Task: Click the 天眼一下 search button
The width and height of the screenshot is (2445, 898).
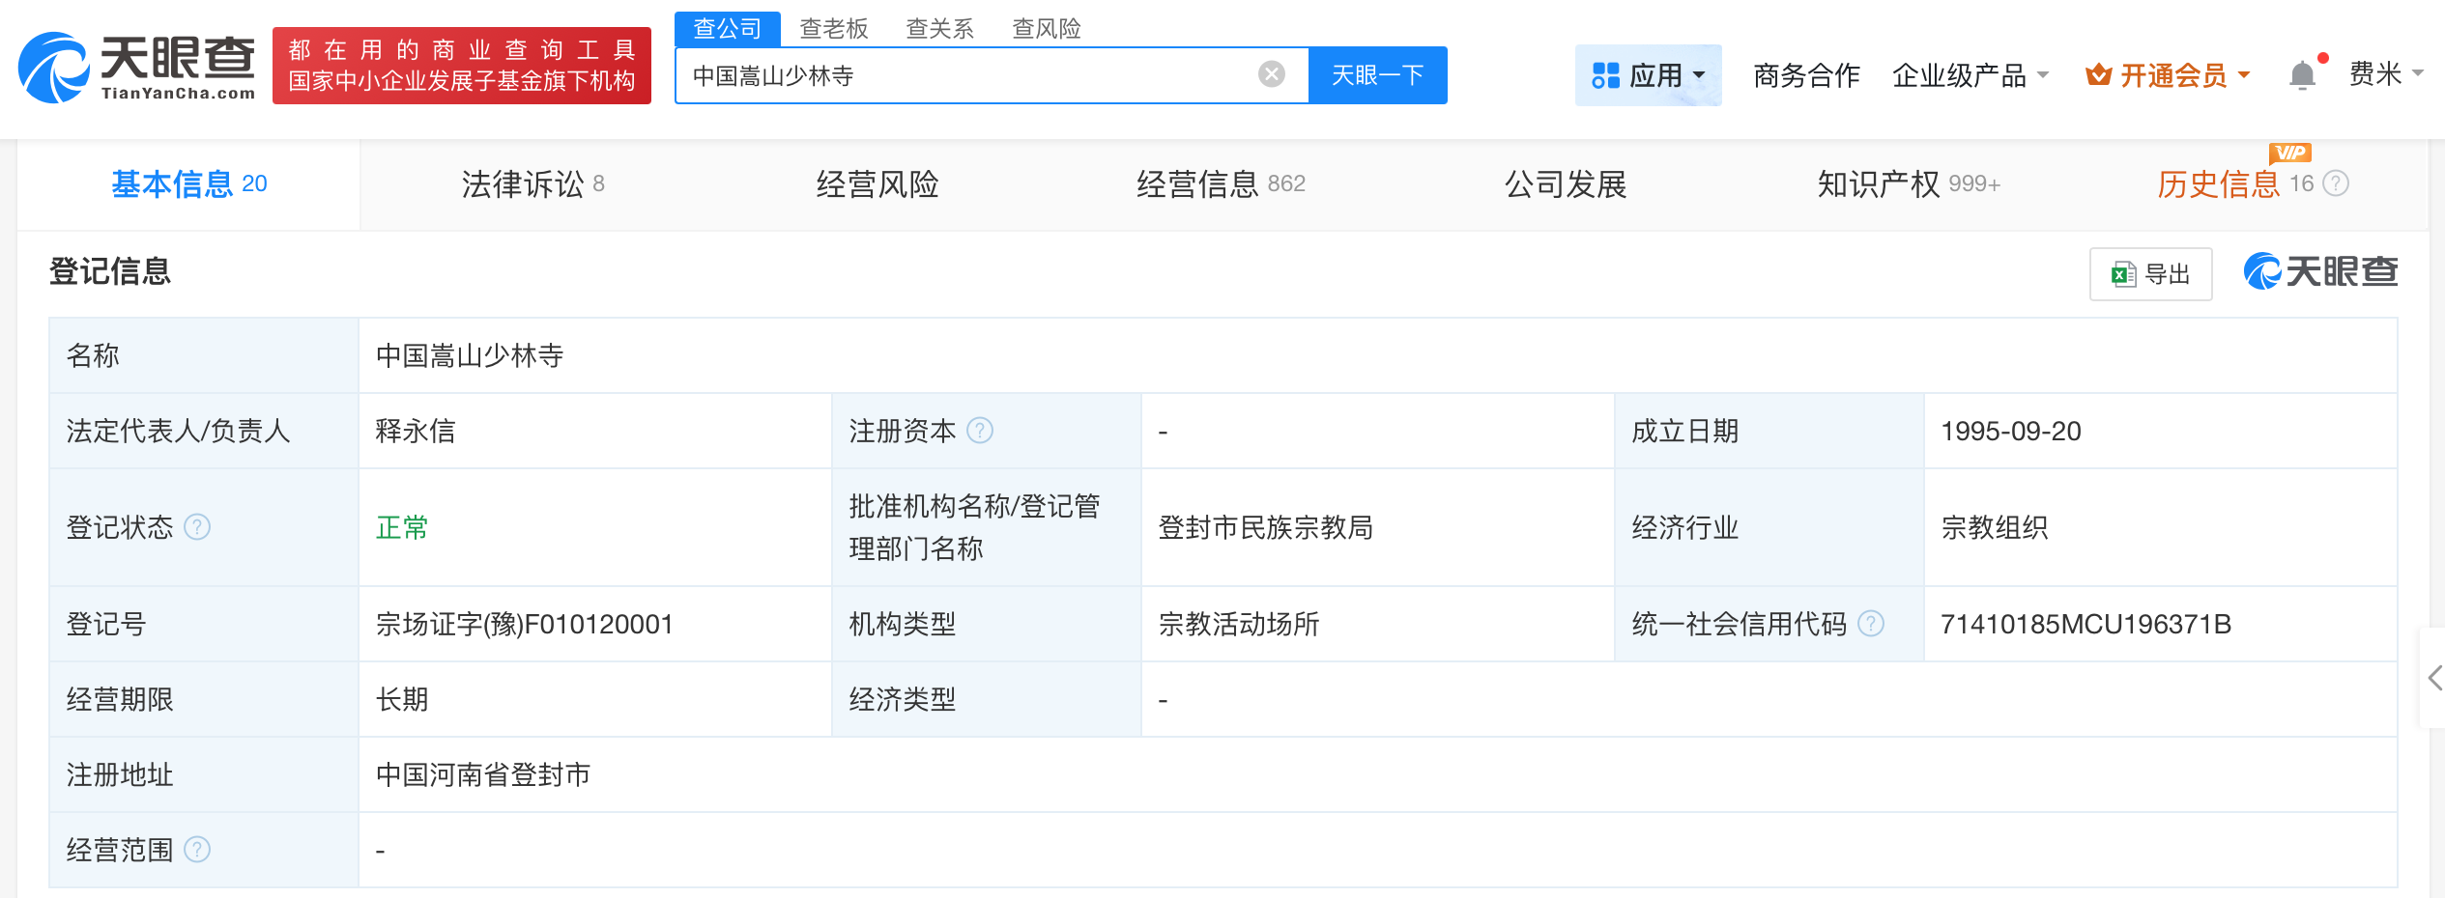Action: coord(1378,74)
